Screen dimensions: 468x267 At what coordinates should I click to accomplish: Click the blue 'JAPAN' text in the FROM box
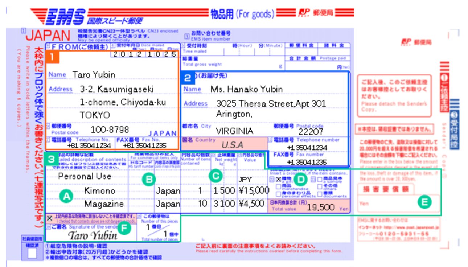pos(162,133)
